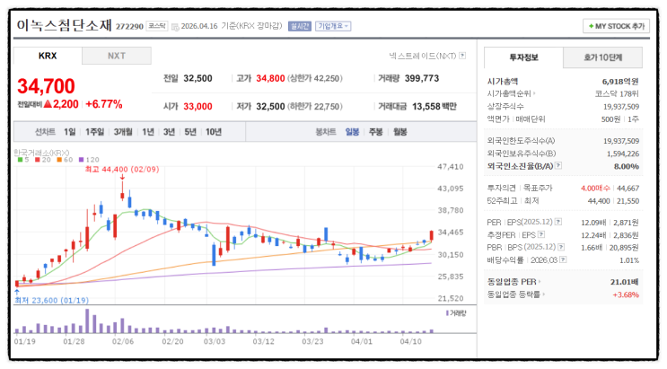Click the 거래량 volume legend marker
This screenshot has height=369, width=667.
pyautogui.click(x=447, y=313)
